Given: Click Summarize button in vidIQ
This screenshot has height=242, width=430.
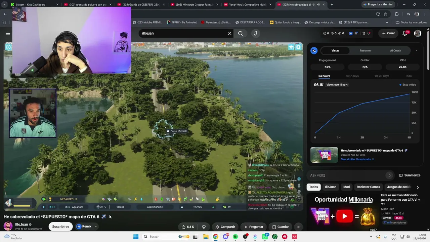Looking at the screenshot, I should click(x=410, y=175).
